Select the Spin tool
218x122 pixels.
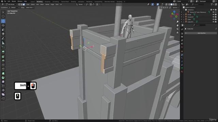(3, 78)
